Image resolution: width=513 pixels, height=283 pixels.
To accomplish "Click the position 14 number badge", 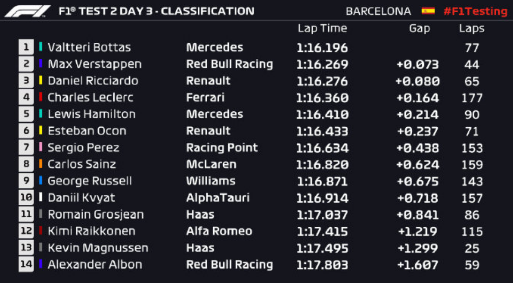I will click(26, 264).
